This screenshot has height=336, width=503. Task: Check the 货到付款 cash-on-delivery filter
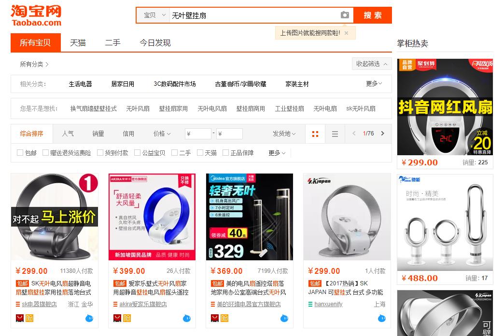click(x=99, y=152)
